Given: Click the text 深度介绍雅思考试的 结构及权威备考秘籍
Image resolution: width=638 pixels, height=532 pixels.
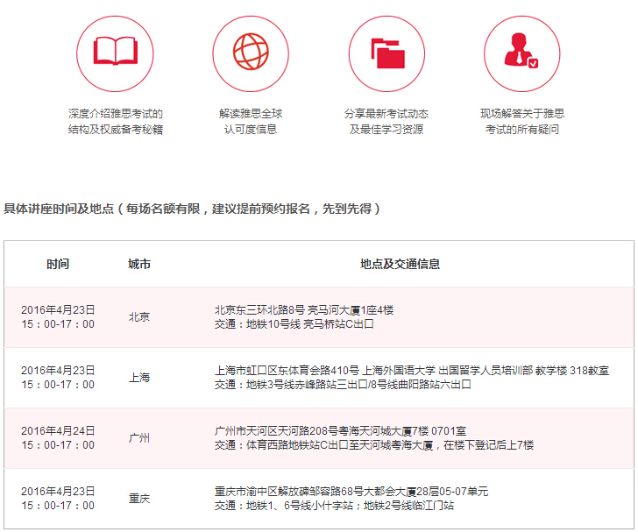Looking at the screenshot, I should [x=116, y=121].
